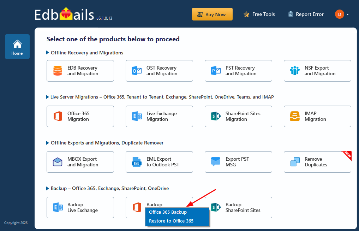Open Export PST MSG product

238,162
